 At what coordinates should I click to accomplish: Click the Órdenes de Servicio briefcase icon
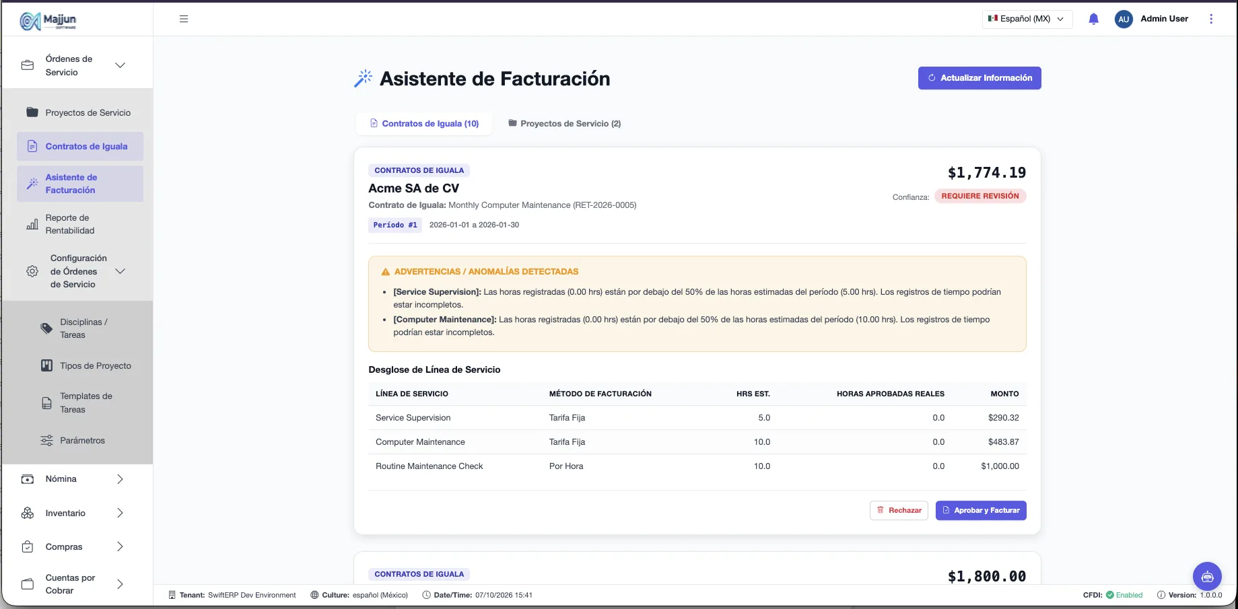pyautogui.click(x=28, y=65)
